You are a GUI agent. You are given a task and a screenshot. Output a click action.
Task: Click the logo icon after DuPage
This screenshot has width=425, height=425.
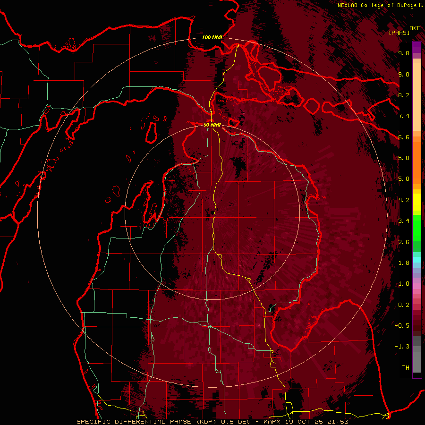[x=421, y=5]
